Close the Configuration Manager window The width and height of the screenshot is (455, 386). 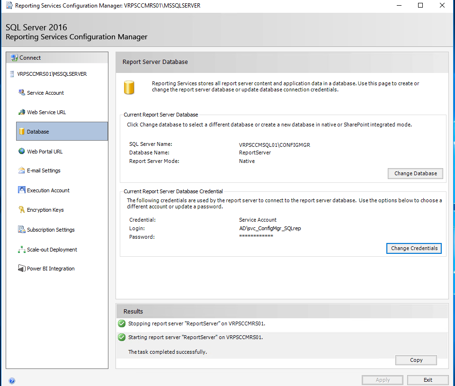pyautogui.click(x=442, y=5)
